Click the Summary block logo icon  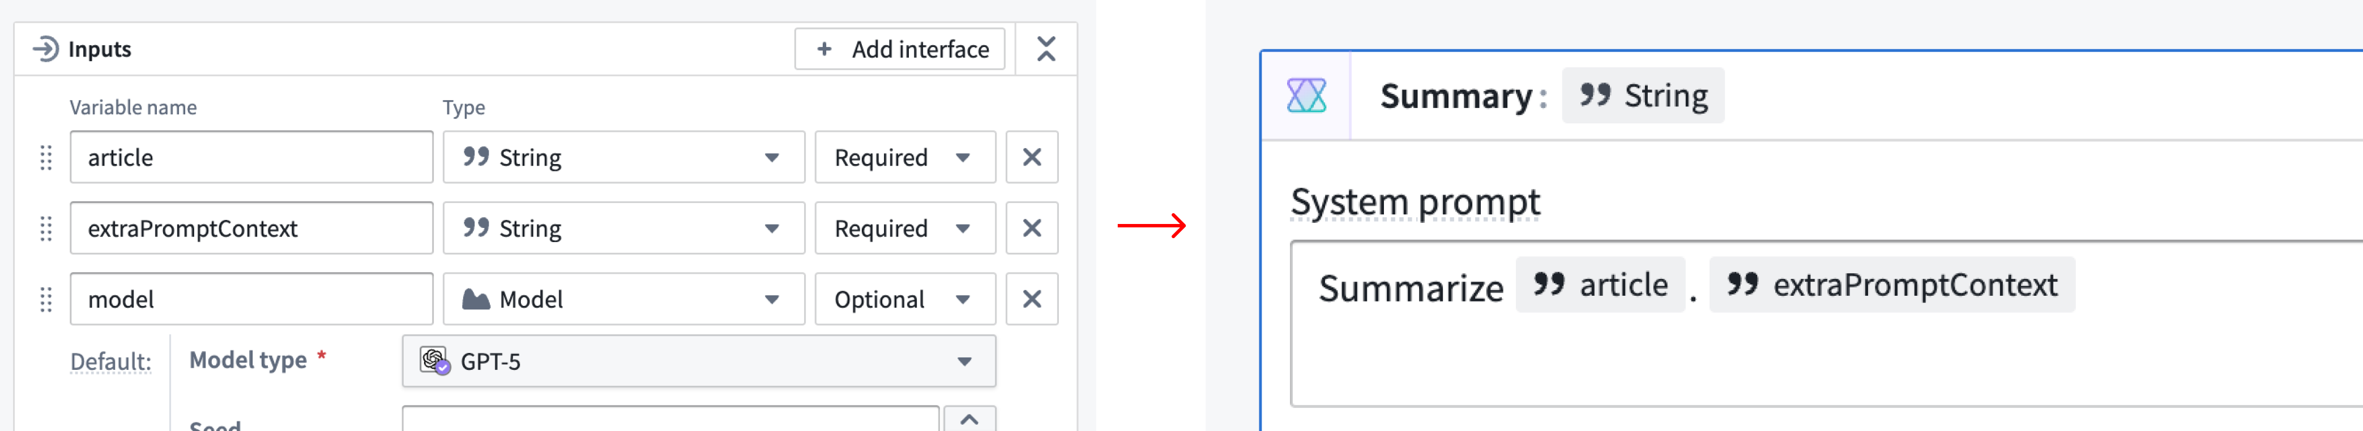(1305, 96)
